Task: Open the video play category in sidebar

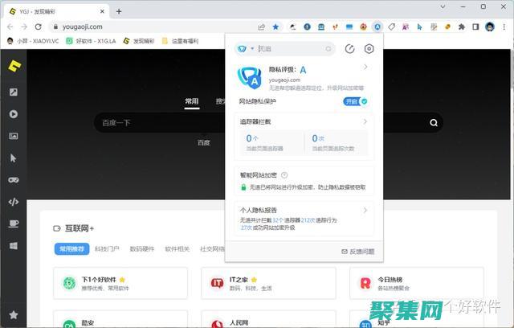Action: point(14,114)
